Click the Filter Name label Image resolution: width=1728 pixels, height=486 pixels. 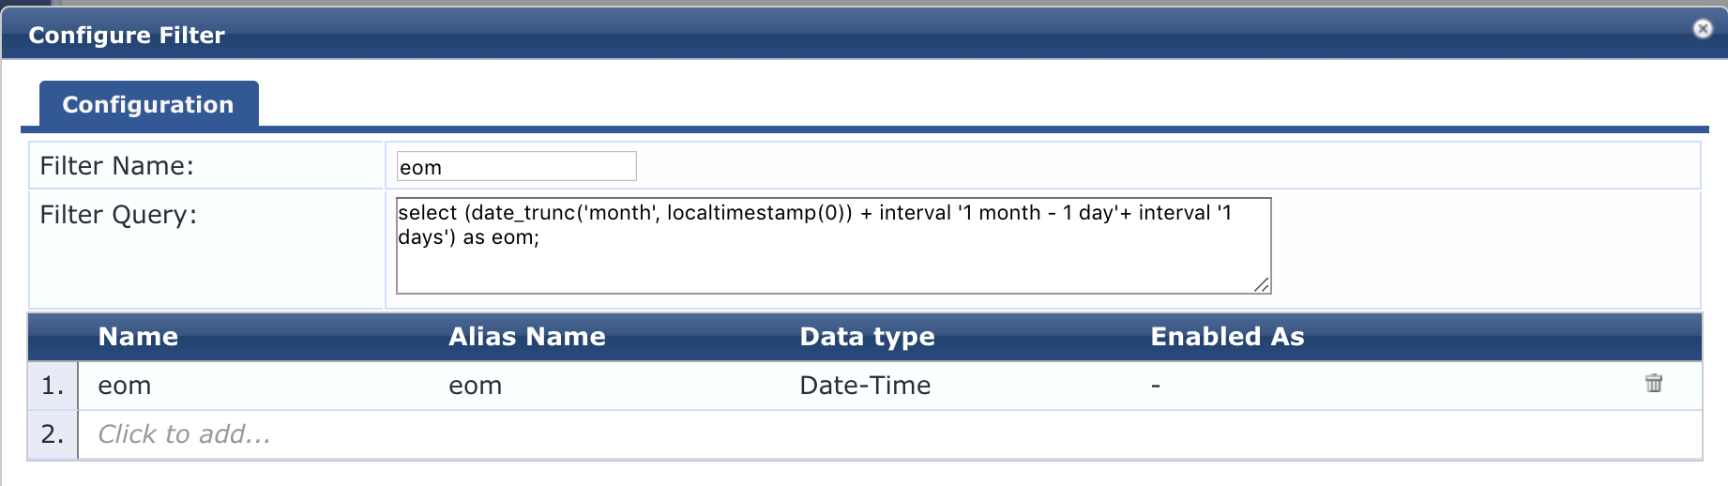click(x=116, y=166)
